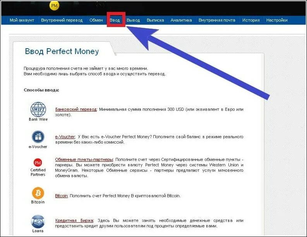The image size is (307, 237).
Task: Open the Внутренний перевод menu item
Action: tap(62, 20)
